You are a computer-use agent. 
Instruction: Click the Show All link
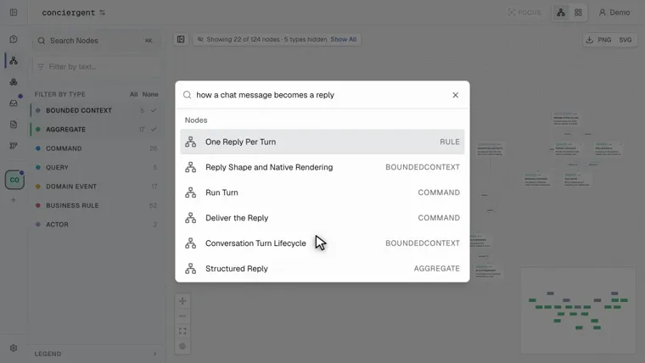coord(344,40)
